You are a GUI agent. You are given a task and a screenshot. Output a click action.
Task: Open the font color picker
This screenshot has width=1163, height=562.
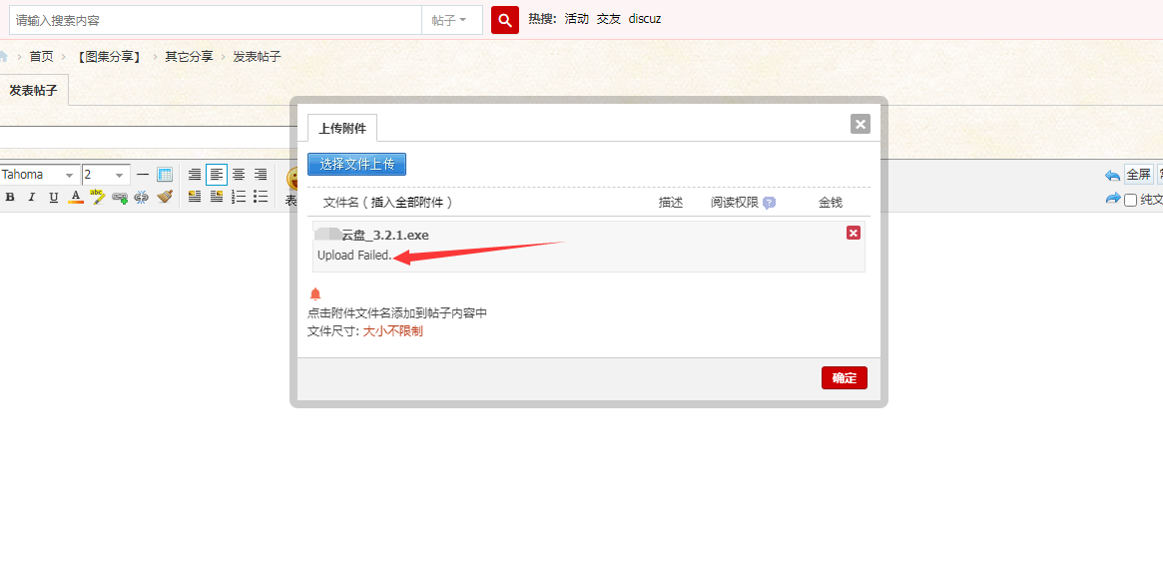[x=76, y=198]
